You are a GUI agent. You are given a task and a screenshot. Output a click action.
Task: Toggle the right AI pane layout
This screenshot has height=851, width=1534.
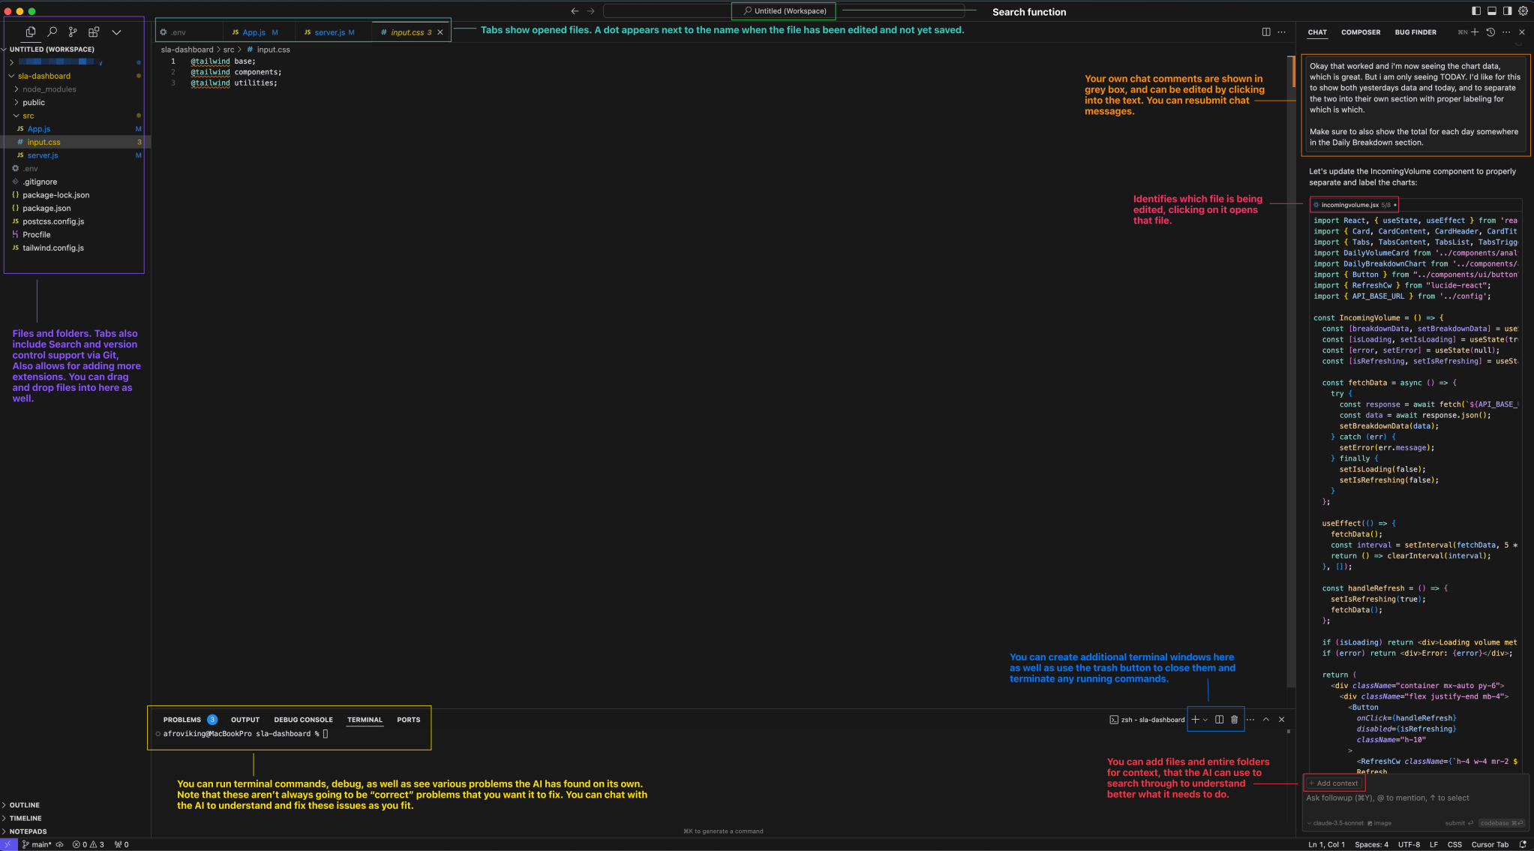tap(1507, 11)
